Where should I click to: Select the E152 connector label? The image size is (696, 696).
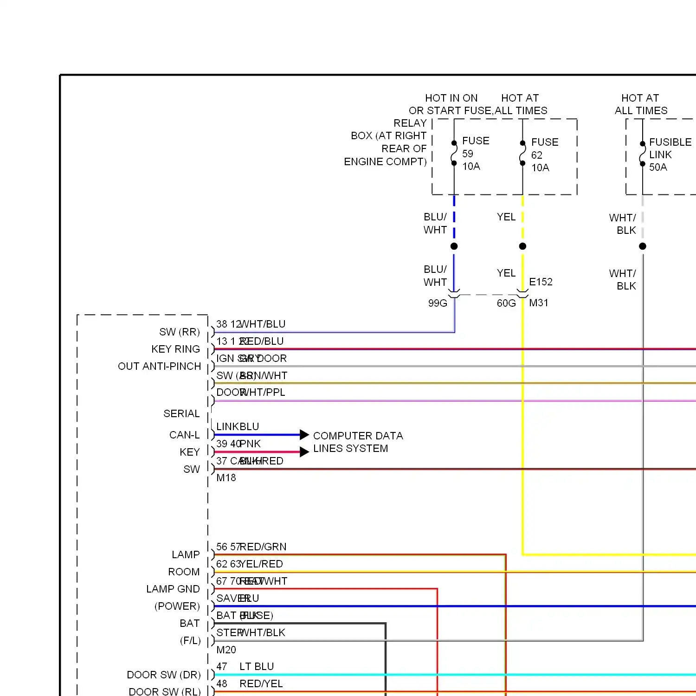tap(541, 282)
